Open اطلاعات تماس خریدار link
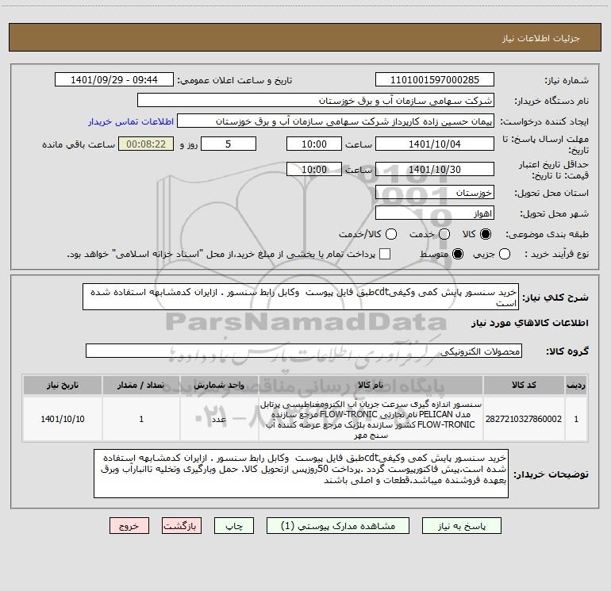 tap(131, 121)
